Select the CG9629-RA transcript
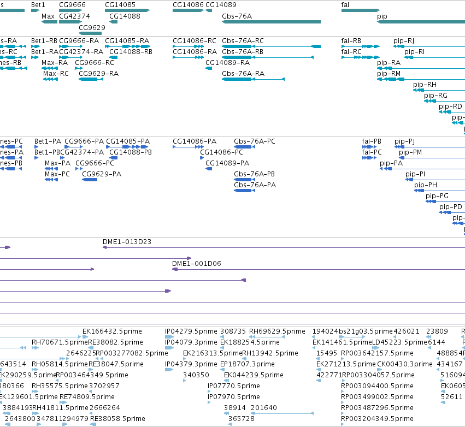This screenshot has width=465, height=427. click(91, 79)
